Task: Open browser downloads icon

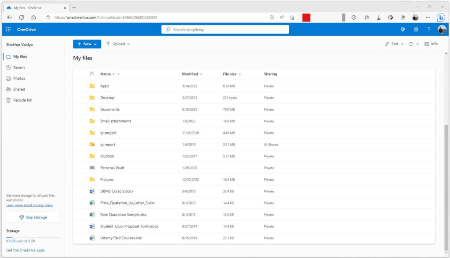Action: [x=379, y=18]
